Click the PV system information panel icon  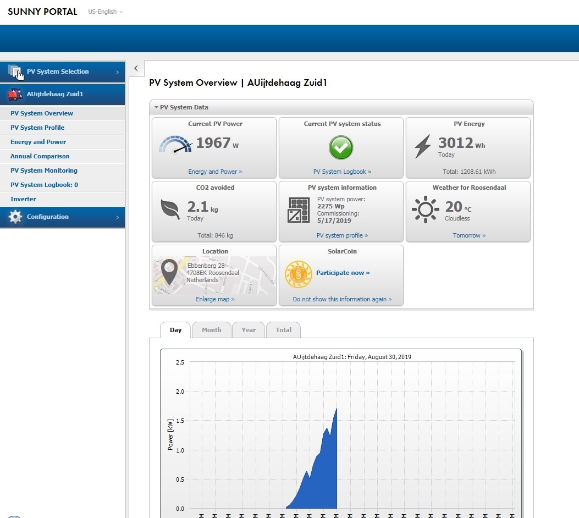[x=299, y=210]
